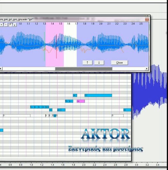Select the long cyan note on top row
Screen dimensions: 168x170
click(x=98, y=95)
